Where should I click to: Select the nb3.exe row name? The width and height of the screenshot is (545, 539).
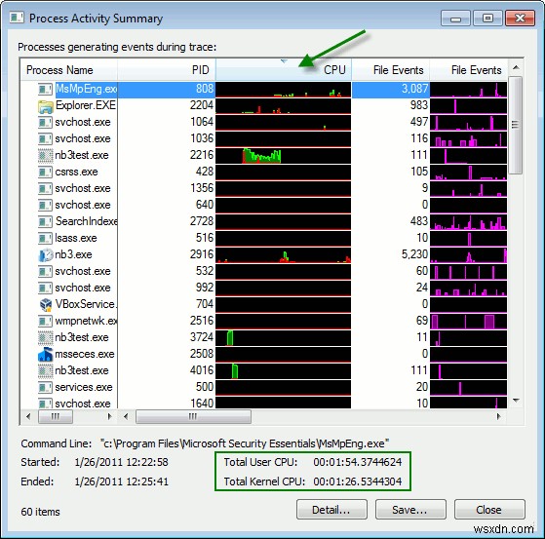tap(73, 254)
